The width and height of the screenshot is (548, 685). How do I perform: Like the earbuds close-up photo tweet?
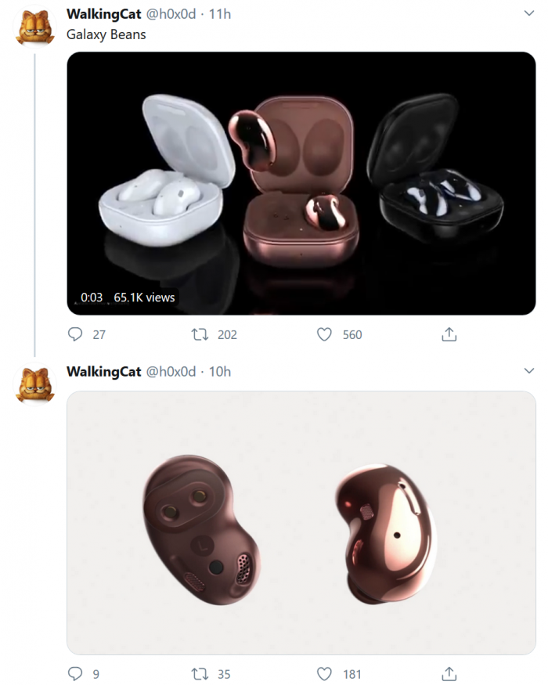pos(323,672)
